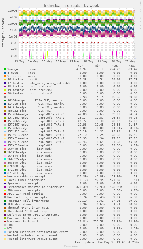Click the light green swatch beside MIS

(x=5, y=228)
